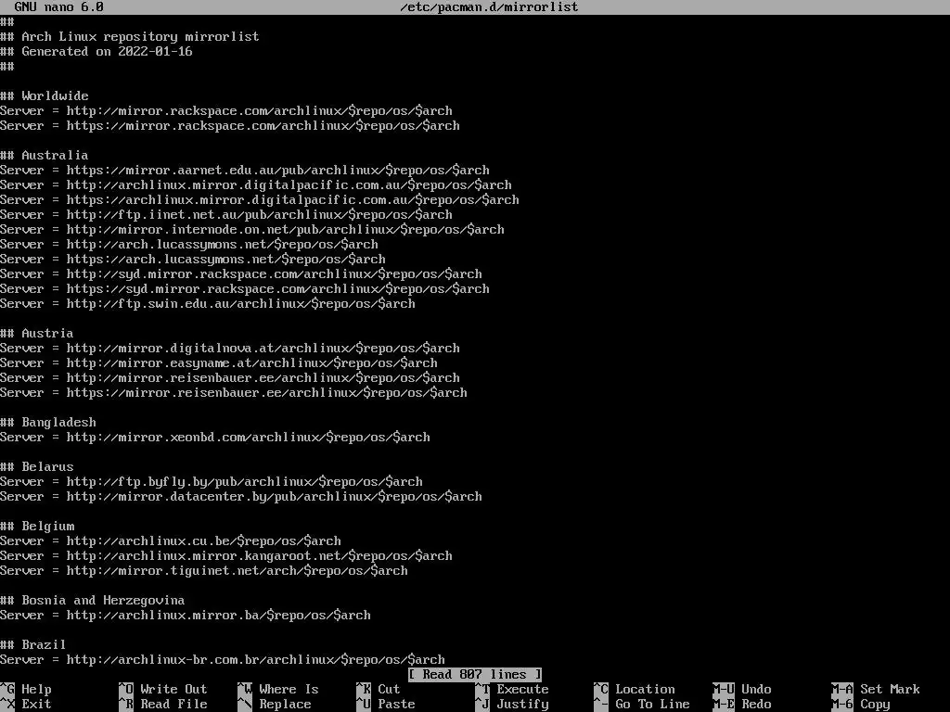Click the http://syd.mirror.rackspace.com server line
This screenshot has width=950, height=712.
tap(241, 273)
